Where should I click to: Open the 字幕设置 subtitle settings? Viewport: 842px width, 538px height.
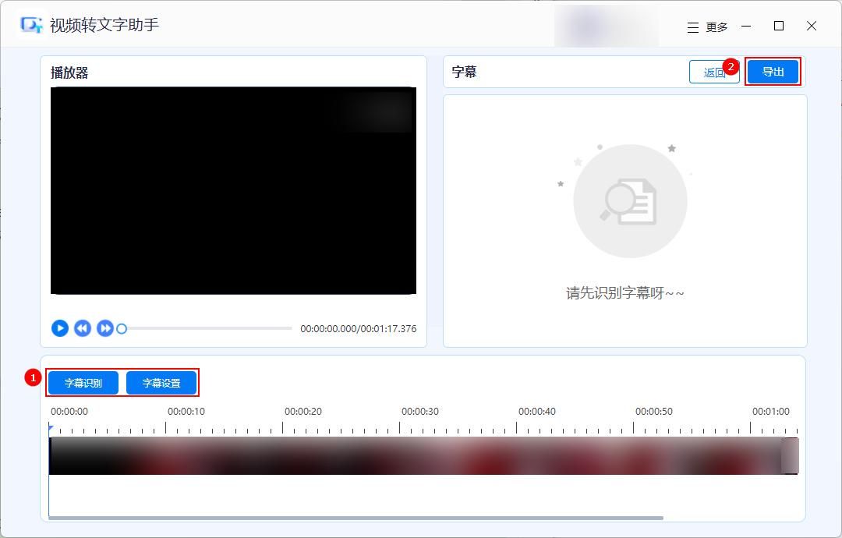tap(161, 383)
